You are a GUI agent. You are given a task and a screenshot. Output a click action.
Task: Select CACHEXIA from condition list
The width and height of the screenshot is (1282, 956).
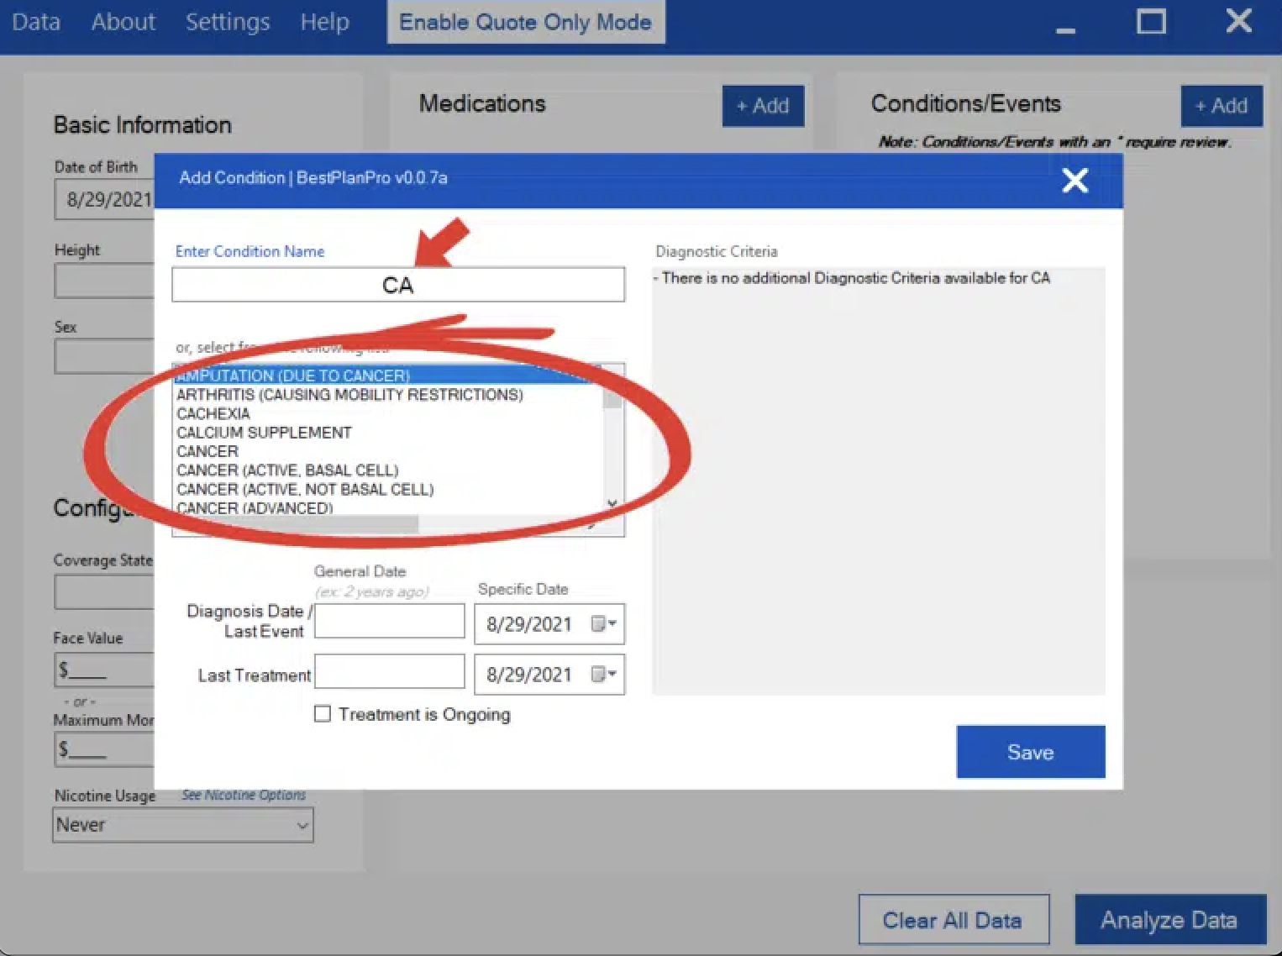pos(213,413)
